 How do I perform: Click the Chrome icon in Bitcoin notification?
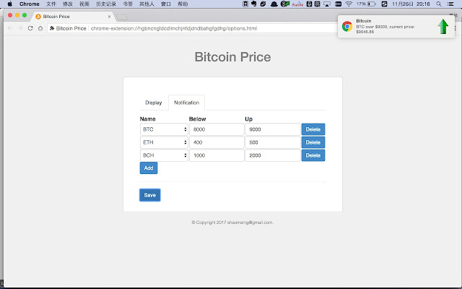[347, 26]
